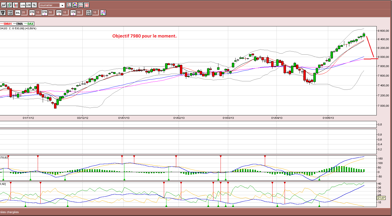Click the closing value C: 8 530,89
The image size is (392, 216).
[16, 28]
